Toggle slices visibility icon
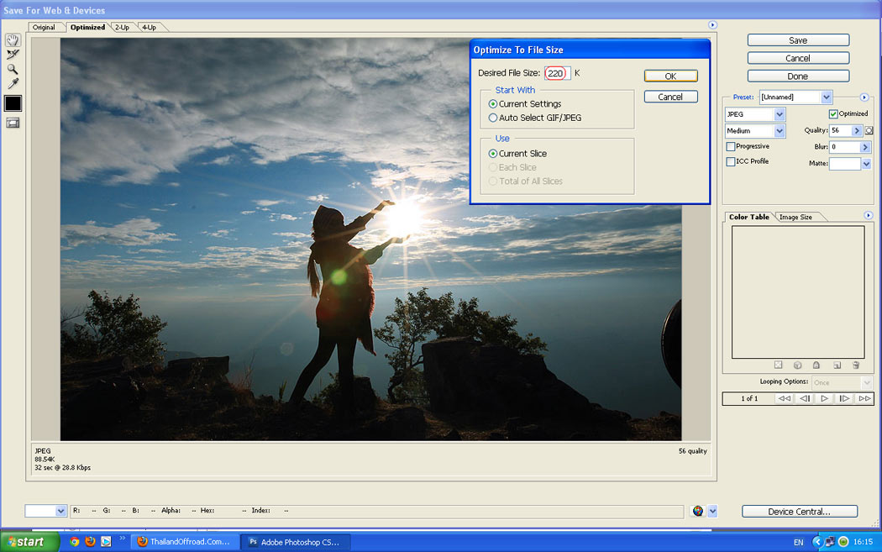This screenshot has width=882, height=552. (x=13, y=123)
